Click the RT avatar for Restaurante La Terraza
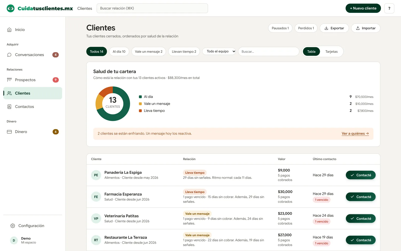 click(96, 240)
